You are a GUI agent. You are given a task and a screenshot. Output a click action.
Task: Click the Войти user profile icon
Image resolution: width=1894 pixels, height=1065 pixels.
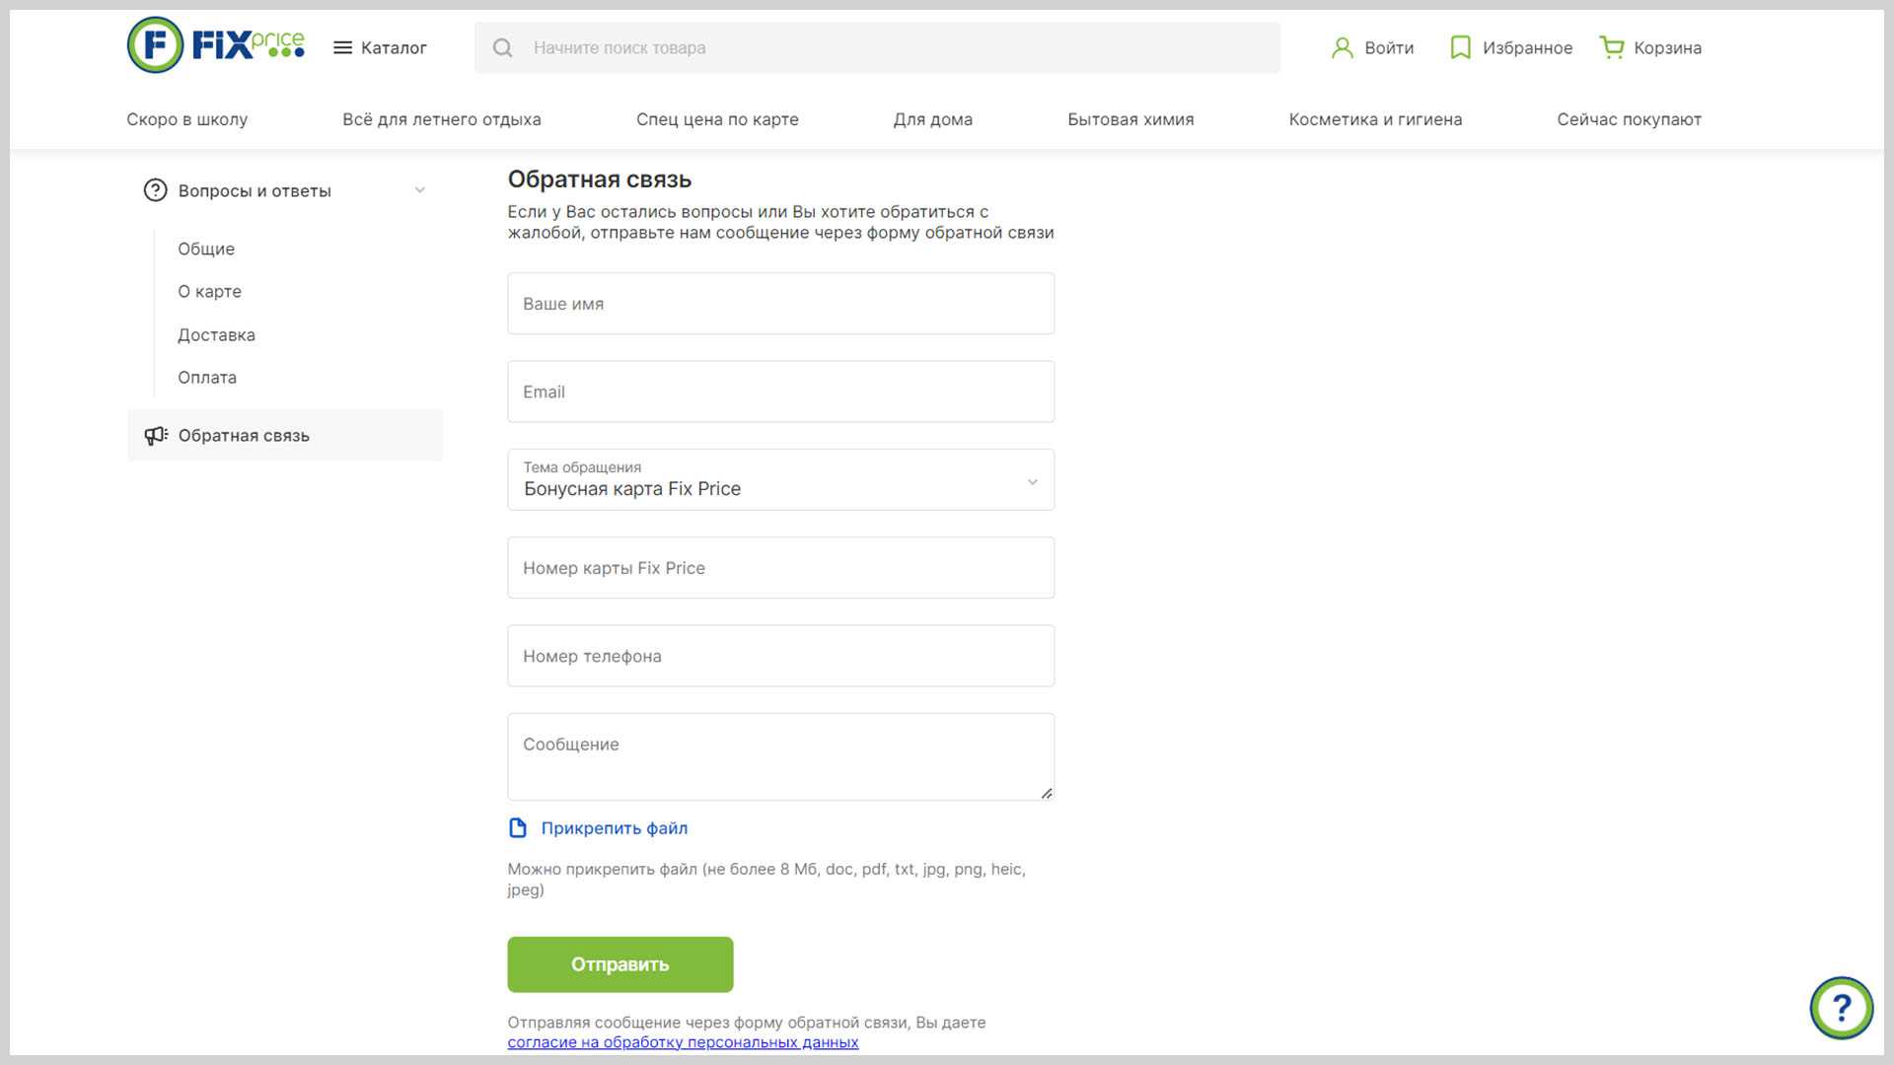pyautogui.click(x=1342, y=47)
